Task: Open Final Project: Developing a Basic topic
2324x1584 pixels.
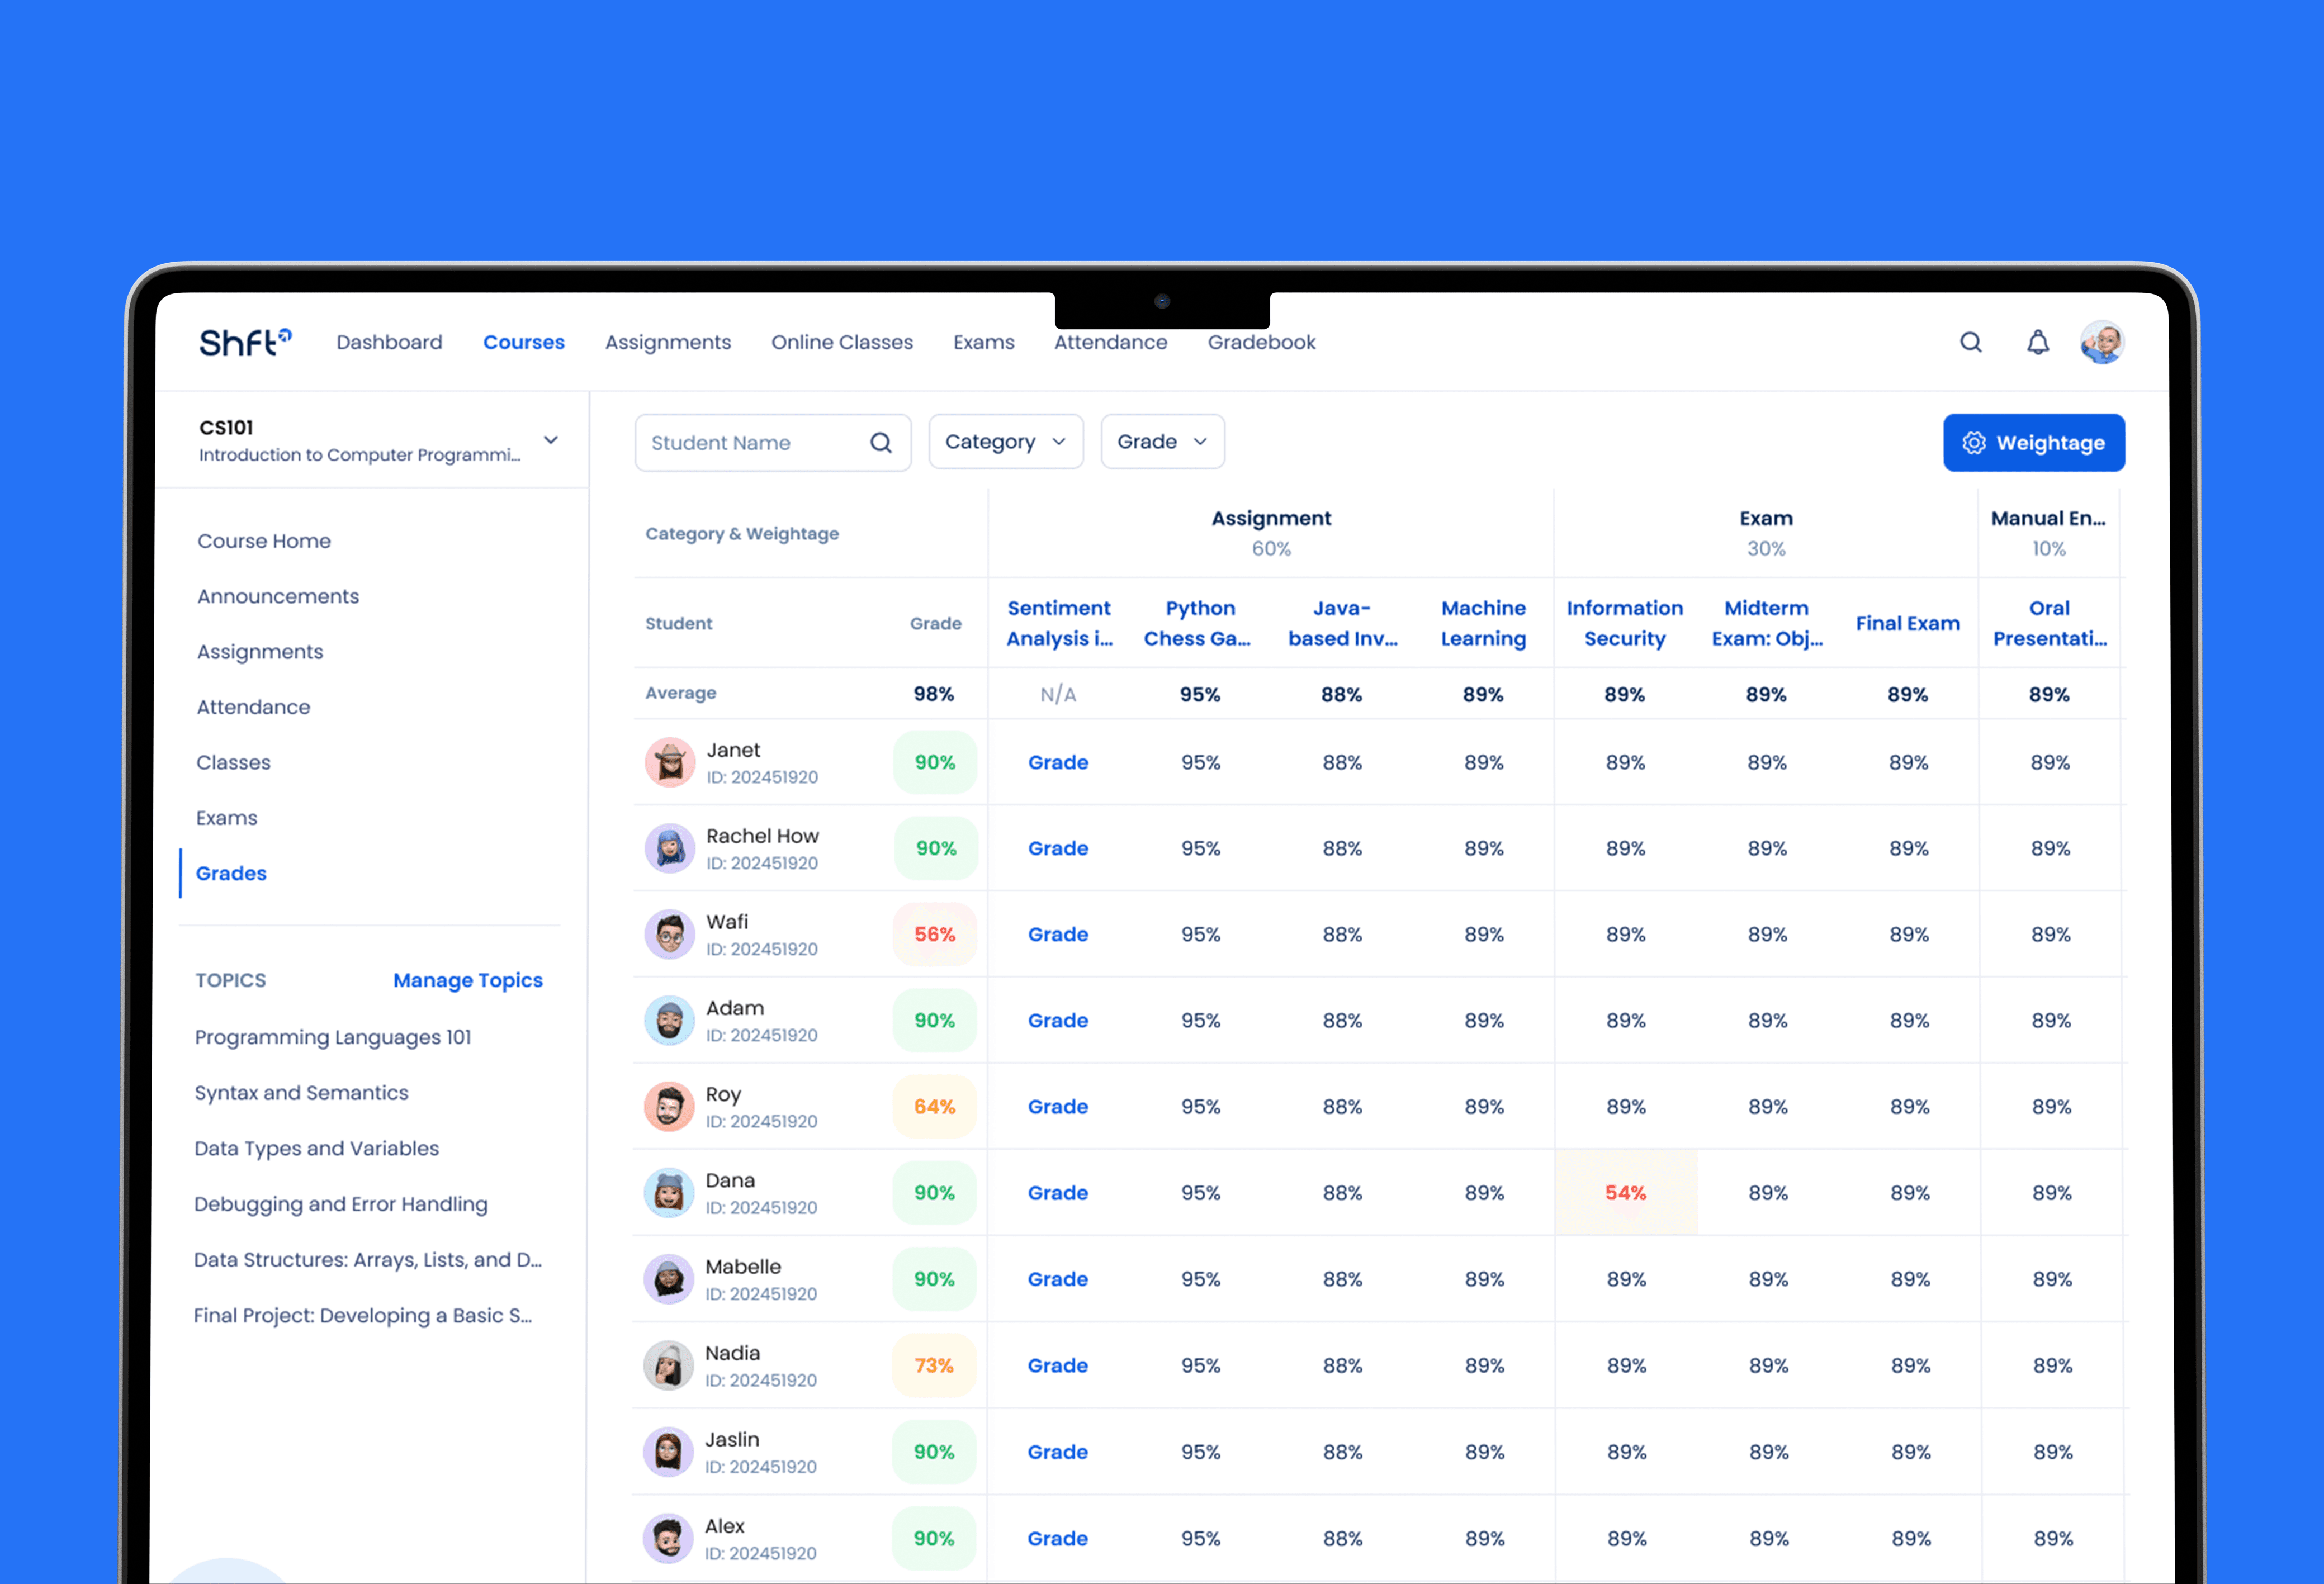Action: [x=363, y=1316]
